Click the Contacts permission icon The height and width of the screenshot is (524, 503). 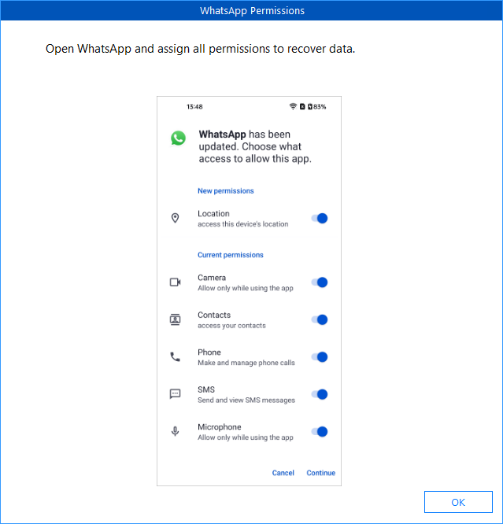(176, 319)
